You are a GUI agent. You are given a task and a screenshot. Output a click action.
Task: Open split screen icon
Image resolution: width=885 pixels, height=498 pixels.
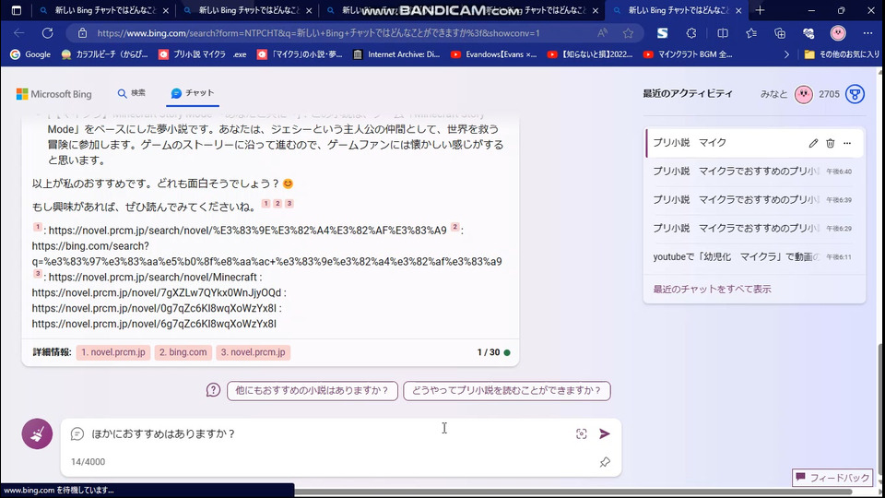pos(723,33)
